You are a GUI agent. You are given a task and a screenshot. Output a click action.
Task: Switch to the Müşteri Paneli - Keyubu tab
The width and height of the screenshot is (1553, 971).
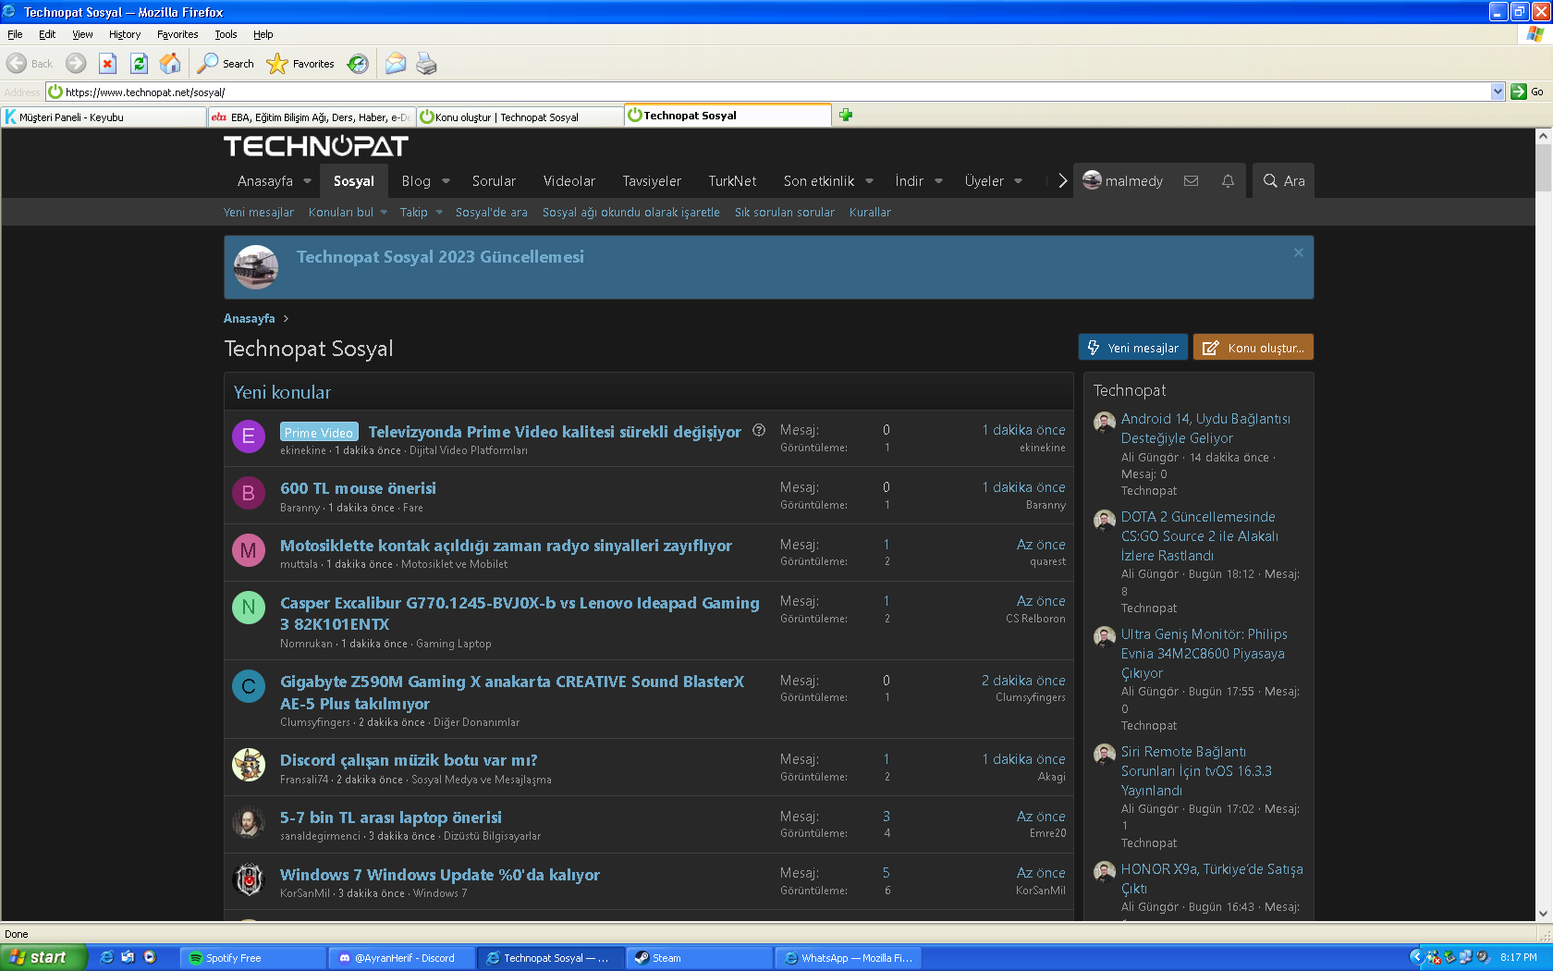(x=104, y=117)
